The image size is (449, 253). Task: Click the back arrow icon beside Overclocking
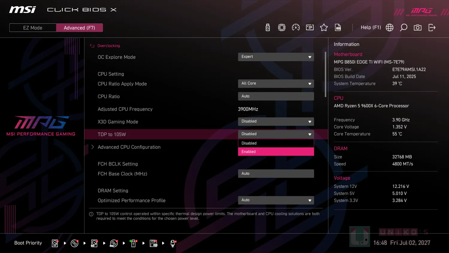click(92, 46)
